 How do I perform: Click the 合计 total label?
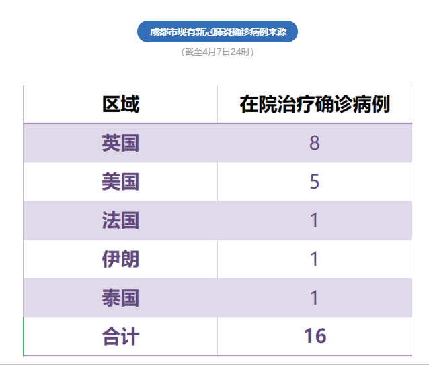click(x=120, y=336)
